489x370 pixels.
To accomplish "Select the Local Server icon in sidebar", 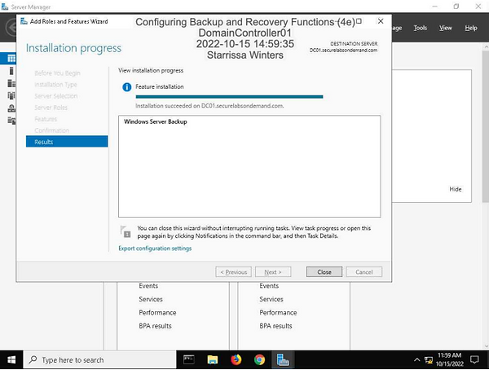I will click(x=11, y=71).
